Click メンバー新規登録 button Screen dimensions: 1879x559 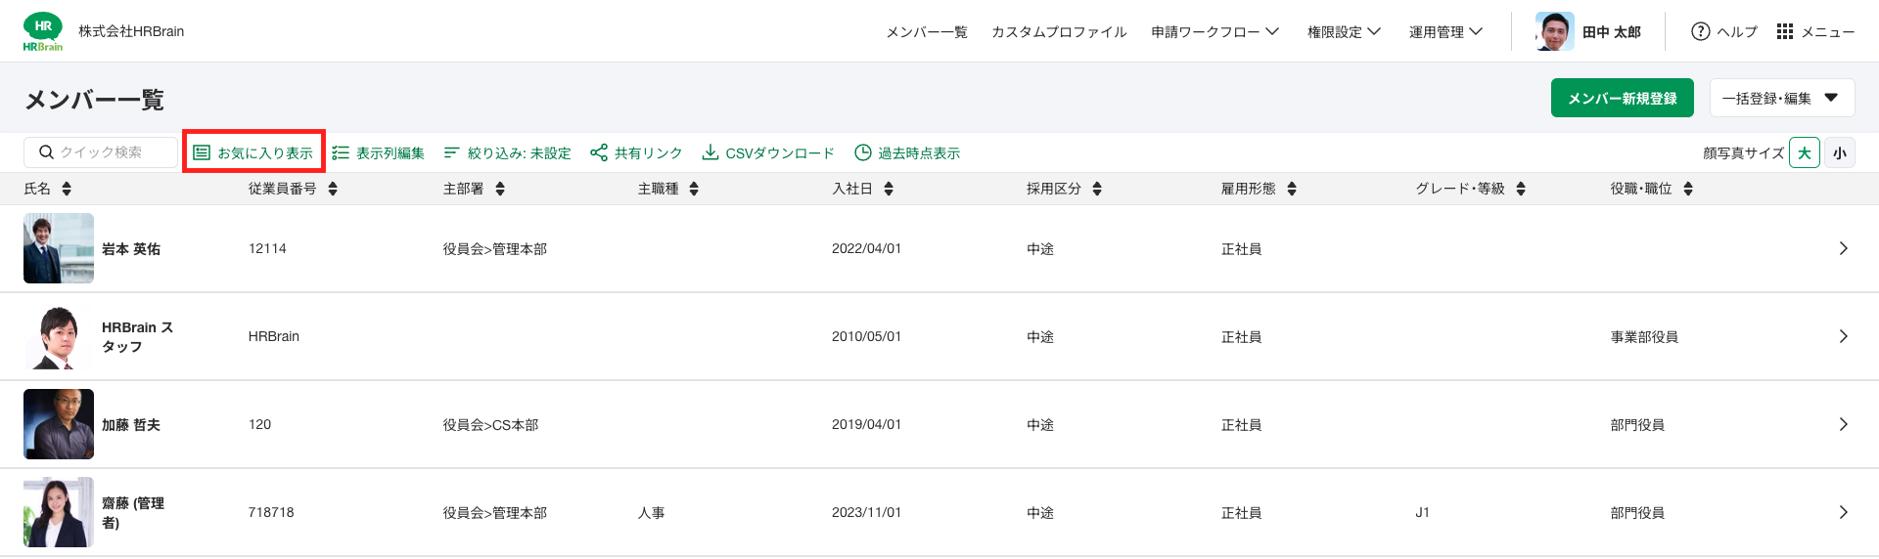[1623, 98]
